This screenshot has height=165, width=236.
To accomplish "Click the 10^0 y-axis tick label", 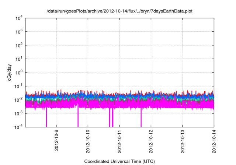I will click(x=19, y=73).
